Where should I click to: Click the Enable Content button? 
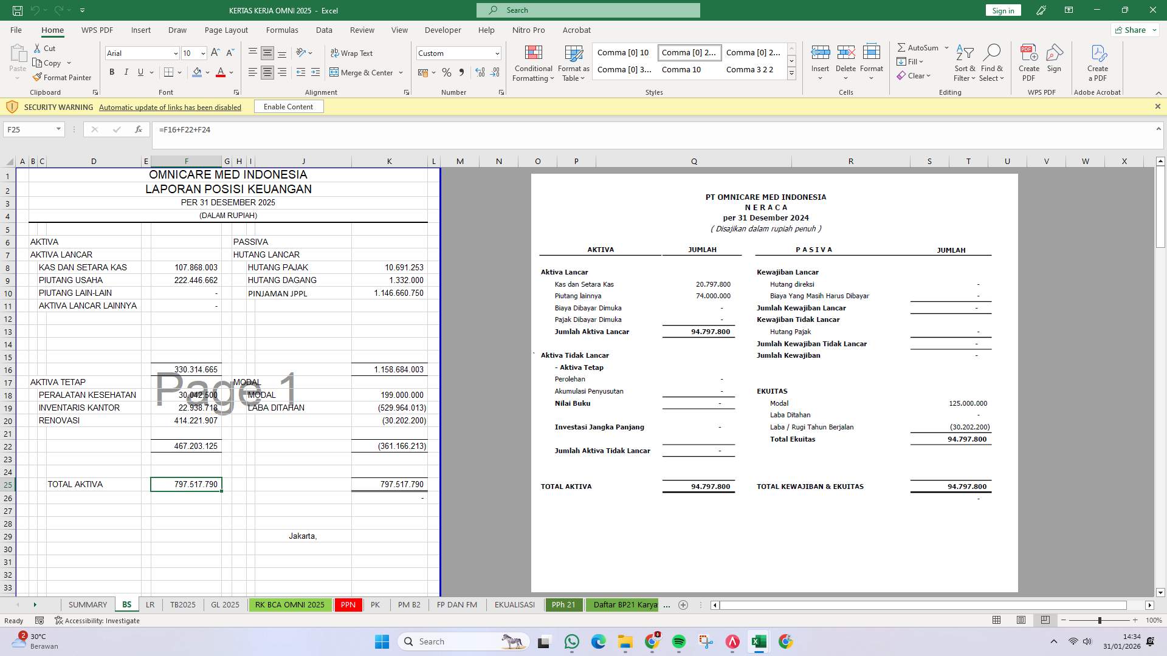point(288,106)
